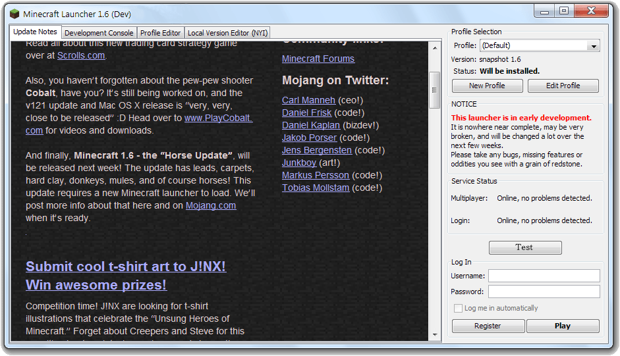This screenshot has width=620, height=356.
Task: Open the Development Console tab
Action: (99, 33)
